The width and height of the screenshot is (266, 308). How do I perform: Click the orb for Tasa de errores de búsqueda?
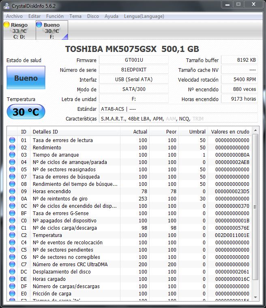[x=12, y=177]
